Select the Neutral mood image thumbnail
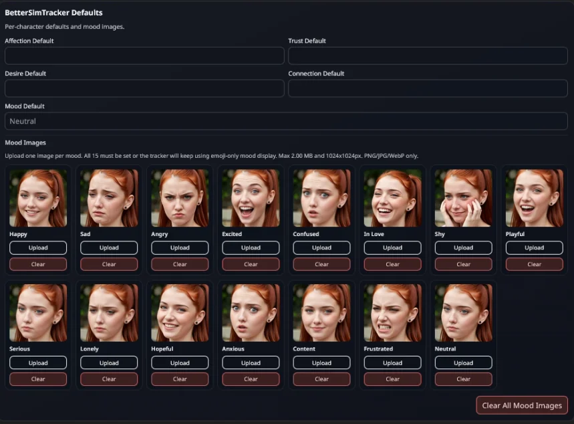Viewport: 574px width, 424px height. coord(463,313)
